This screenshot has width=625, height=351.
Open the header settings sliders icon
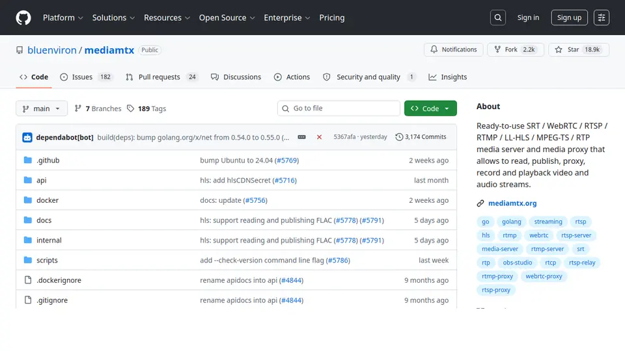click(x=602, y=18)
